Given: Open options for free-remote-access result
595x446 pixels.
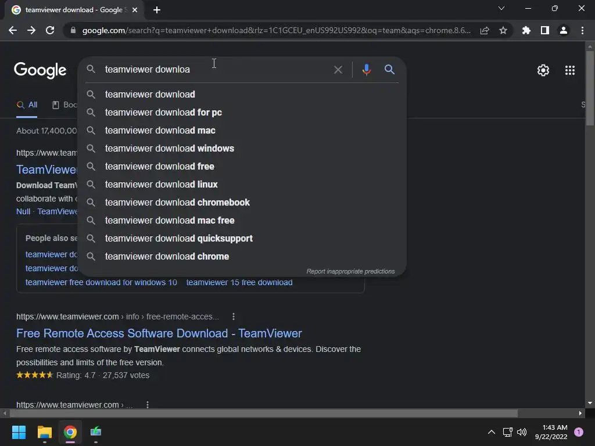Looking at the screenshot, I should pos(234,316).
